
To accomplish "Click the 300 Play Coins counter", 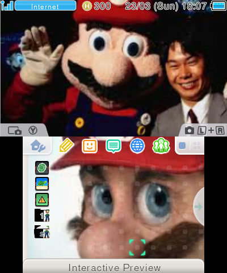I will (x=96, y=6).
